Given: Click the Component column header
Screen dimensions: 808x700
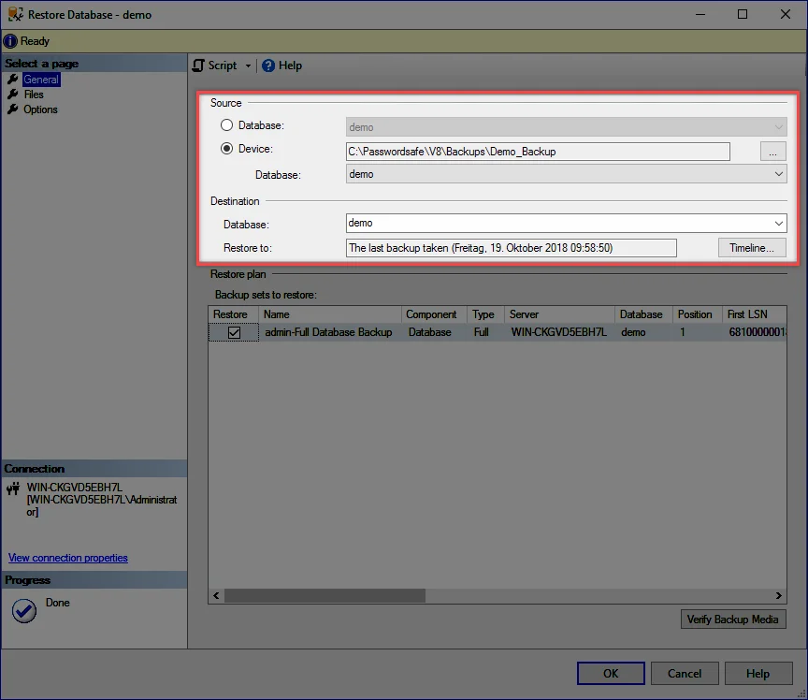Looking at the screenshot, I should click(x=435, y=314).
